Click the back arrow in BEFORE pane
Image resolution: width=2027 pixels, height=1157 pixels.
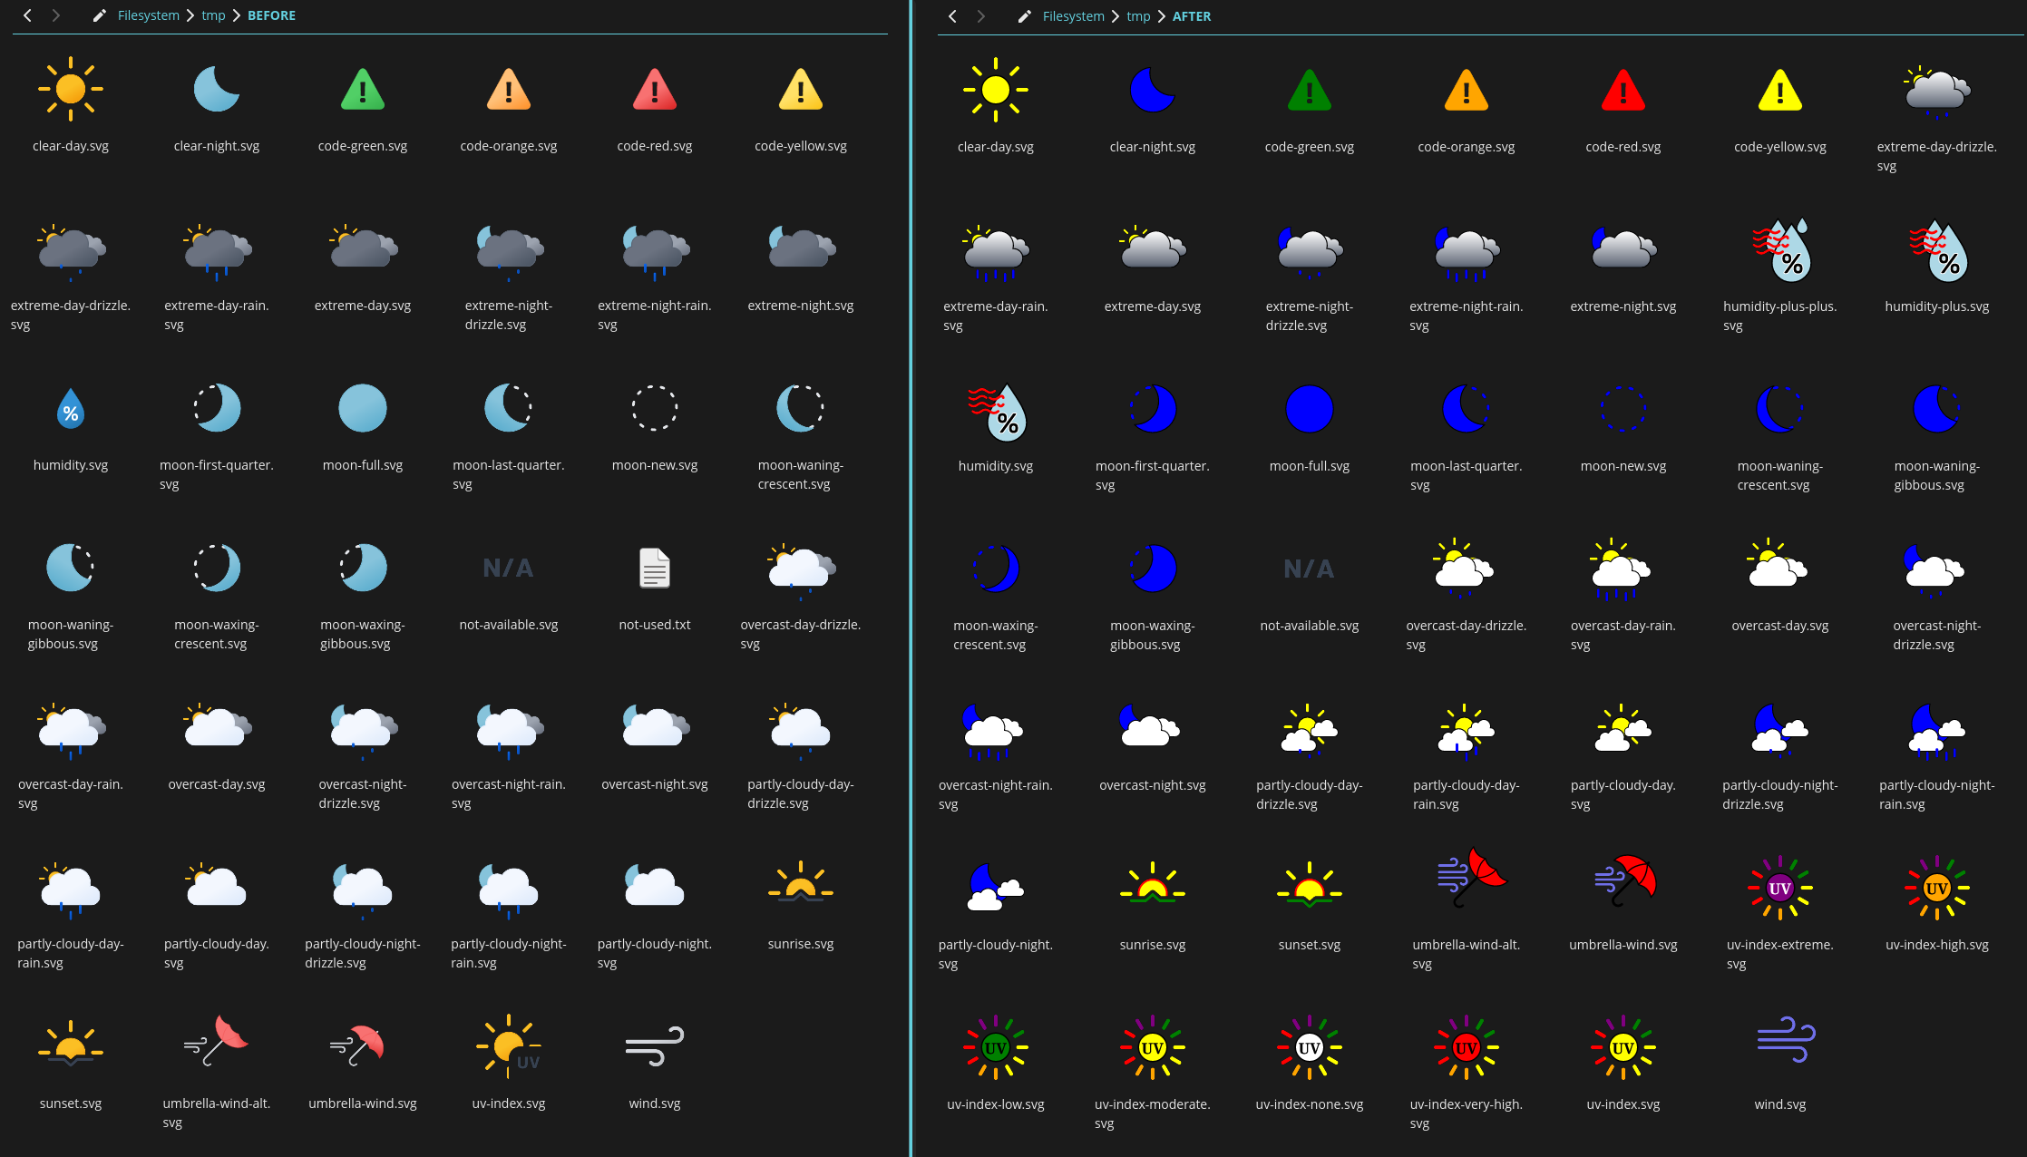pyautogui.click(x=28, y=15)
